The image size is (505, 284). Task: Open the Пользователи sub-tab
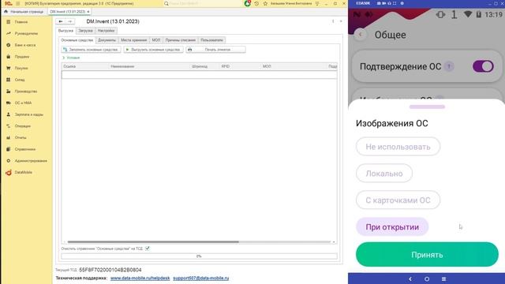click(x=211, y=40)
